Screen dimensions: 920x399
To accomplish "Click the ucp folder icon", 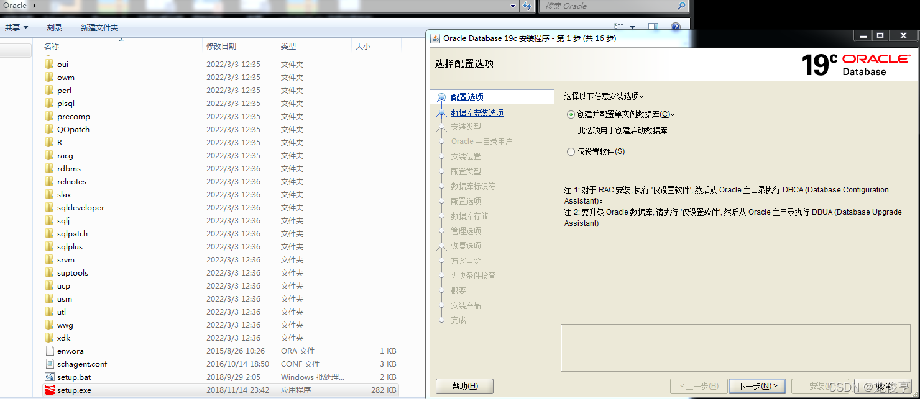I will click(x=50, y=285).
